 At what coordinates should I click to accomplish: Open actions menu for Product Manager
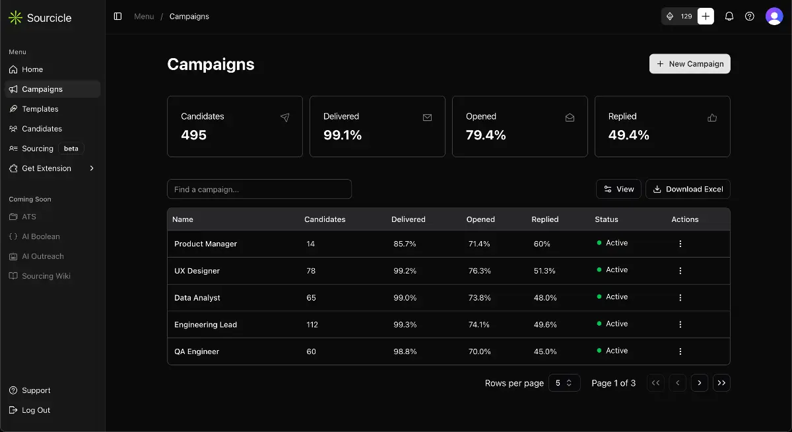680,244
